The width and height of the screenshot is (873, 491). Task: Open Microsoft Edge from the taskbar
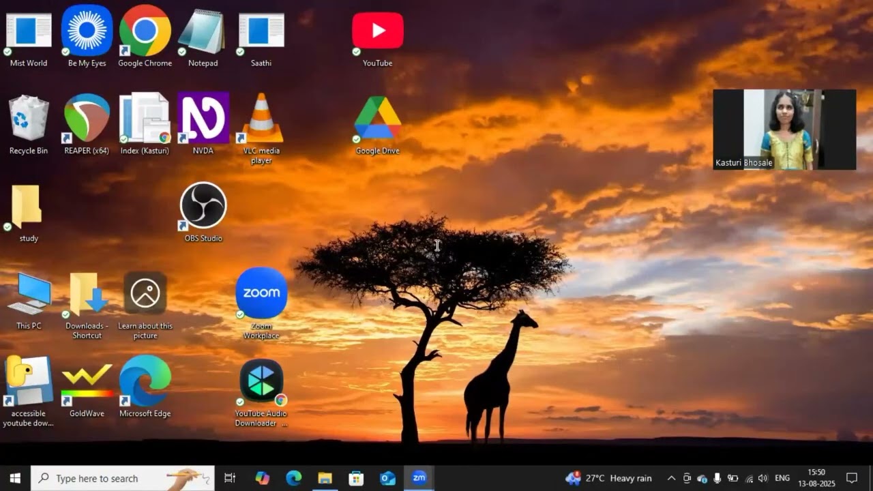tap(294, 478)
